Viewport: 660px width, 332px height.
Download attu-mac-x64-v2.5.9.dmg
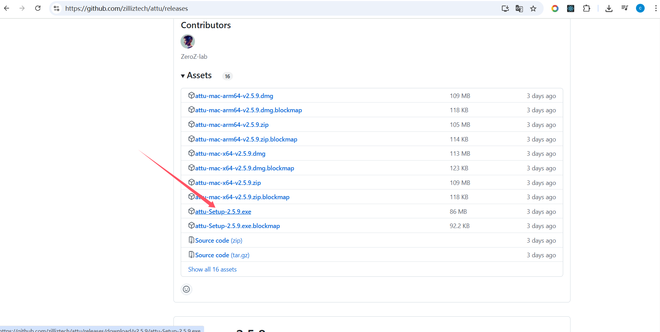[230, 154]
